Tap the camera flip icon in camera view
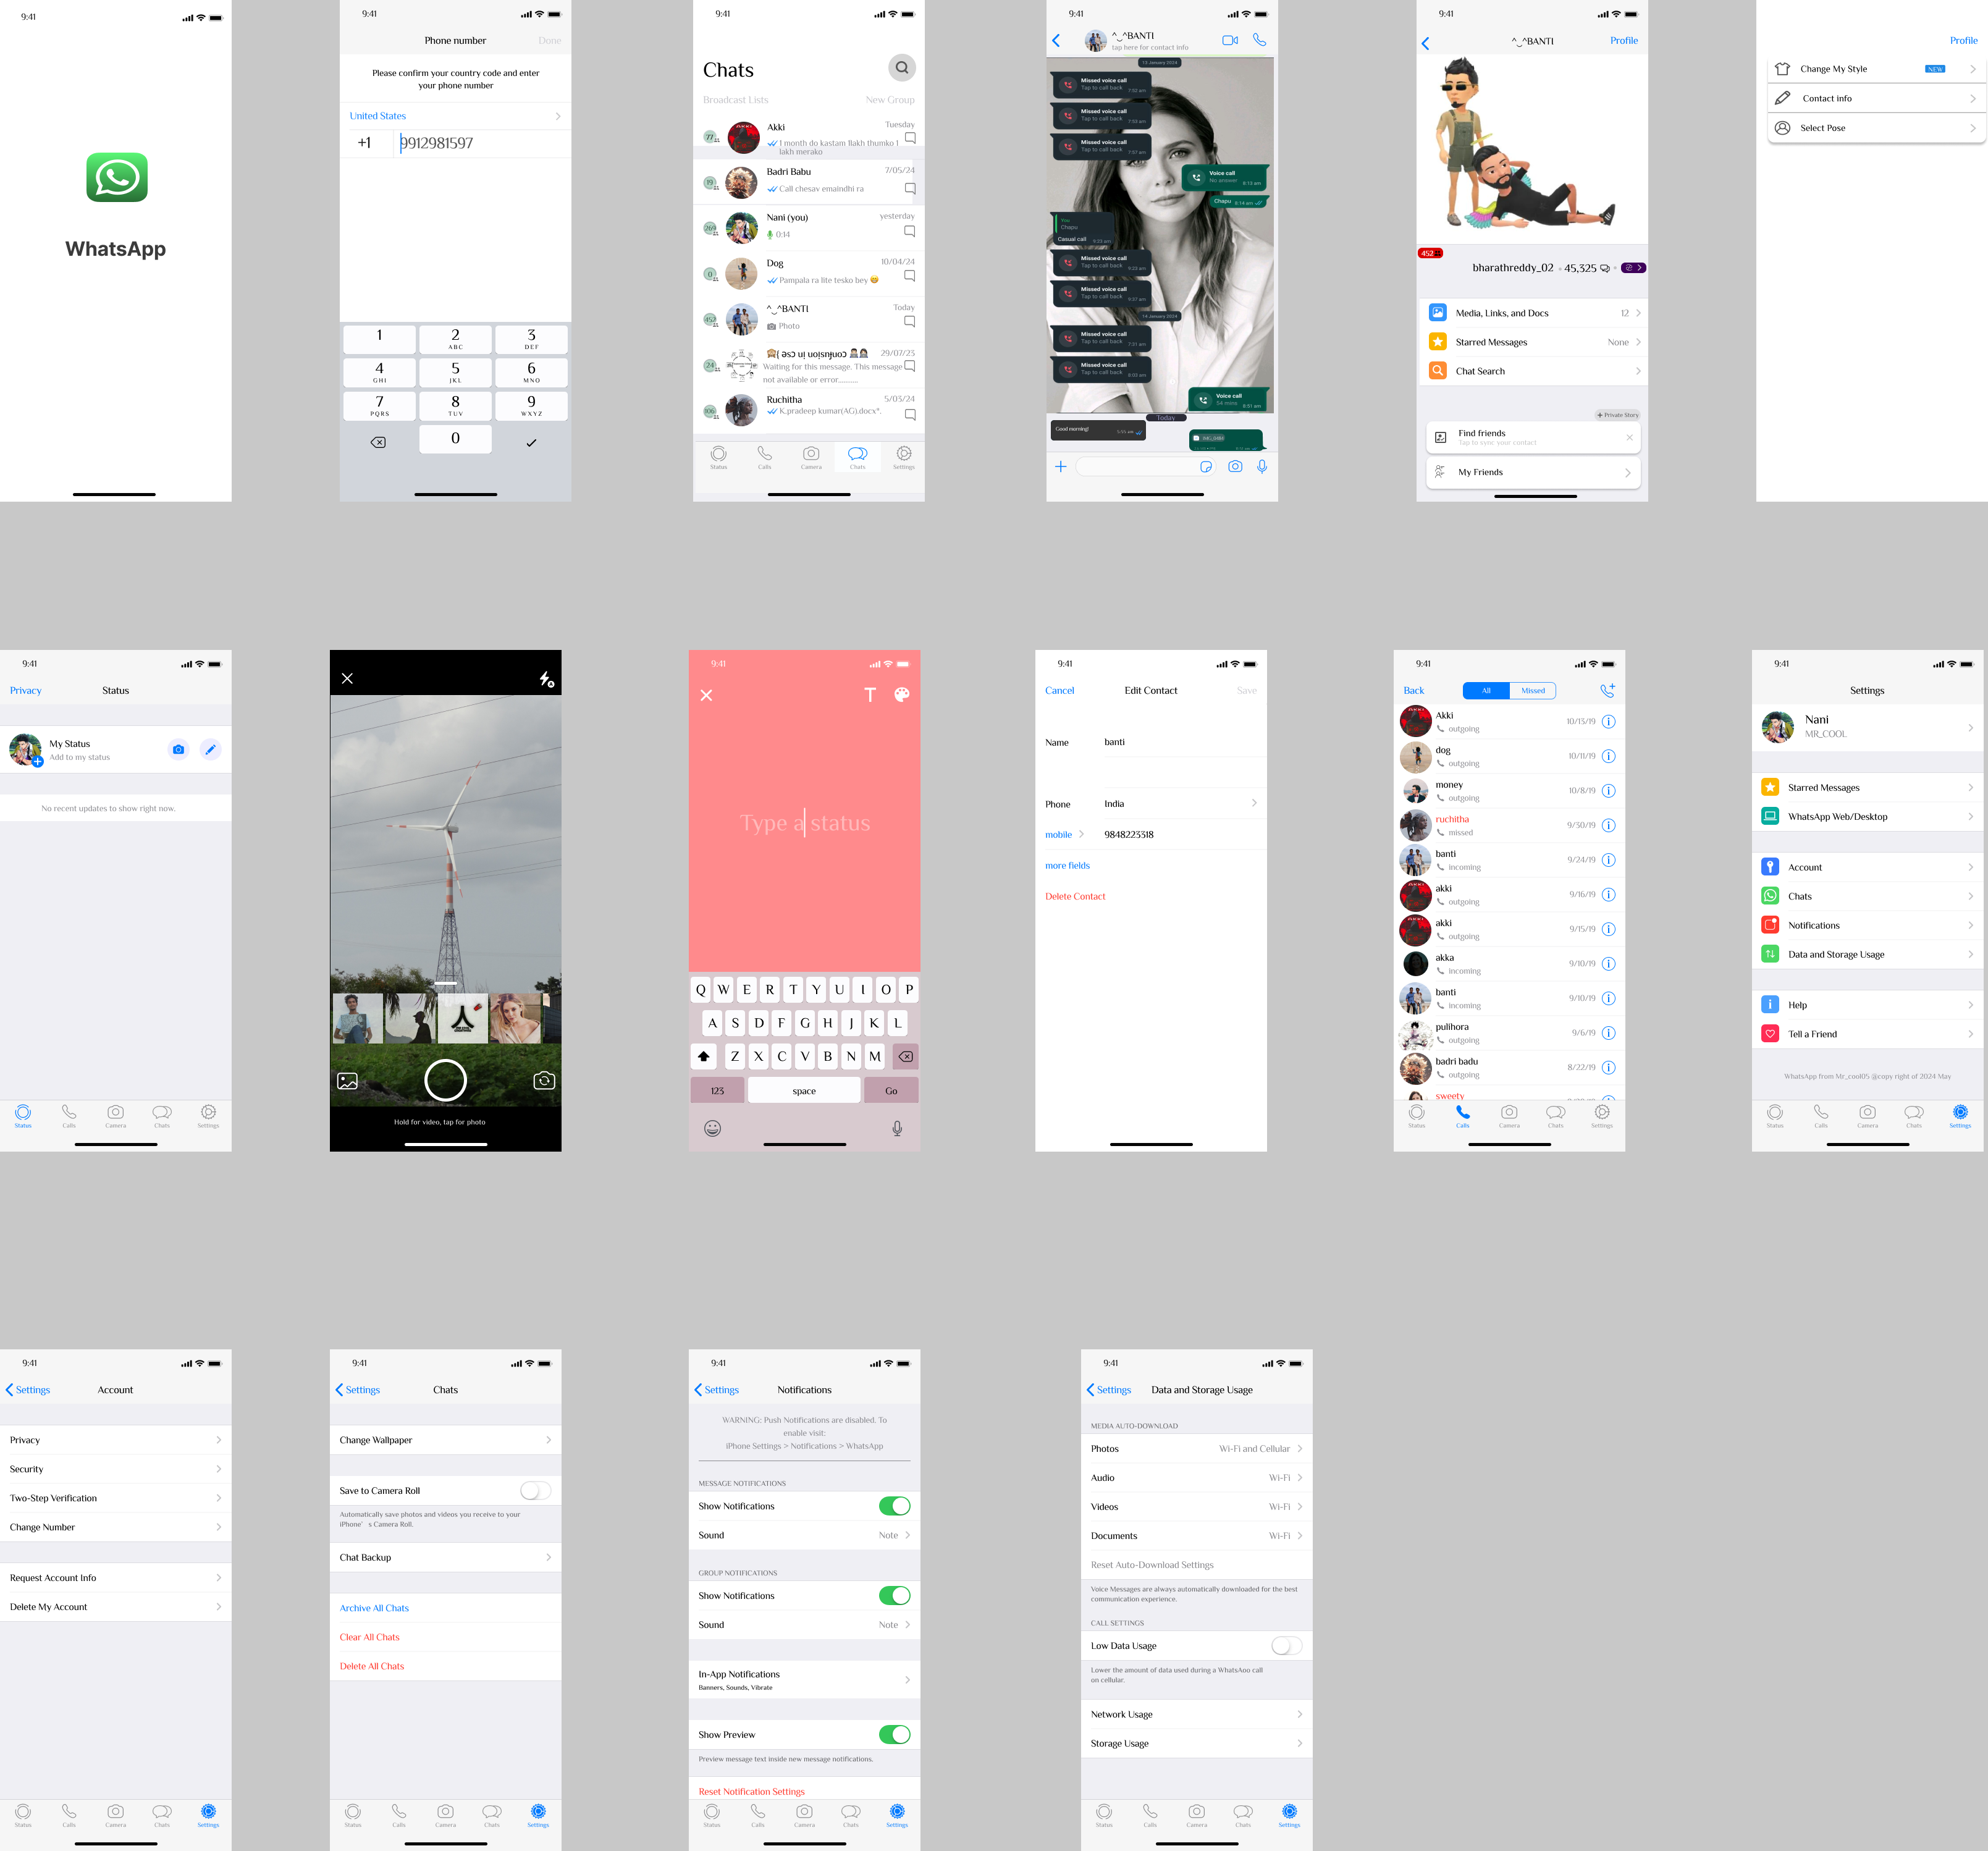This screenshot has height=1851, width=1988. pyautogui.click(x=544, y=1080)
